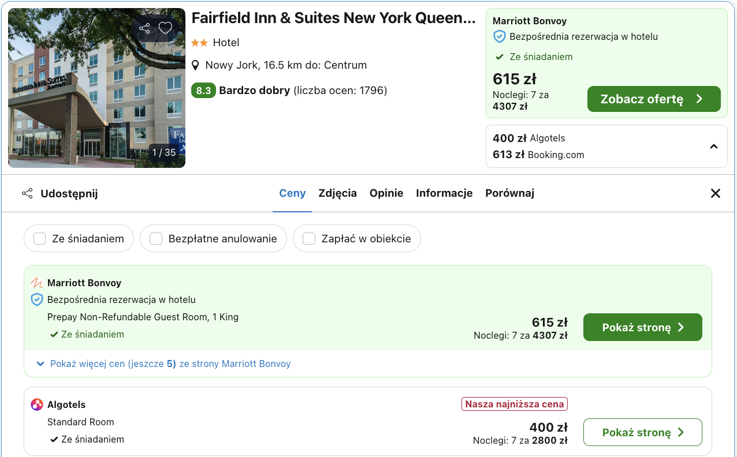Screen dimensions: 737x457
Task: Click the Zobacz ofertę button
Action: coord(654,99)
